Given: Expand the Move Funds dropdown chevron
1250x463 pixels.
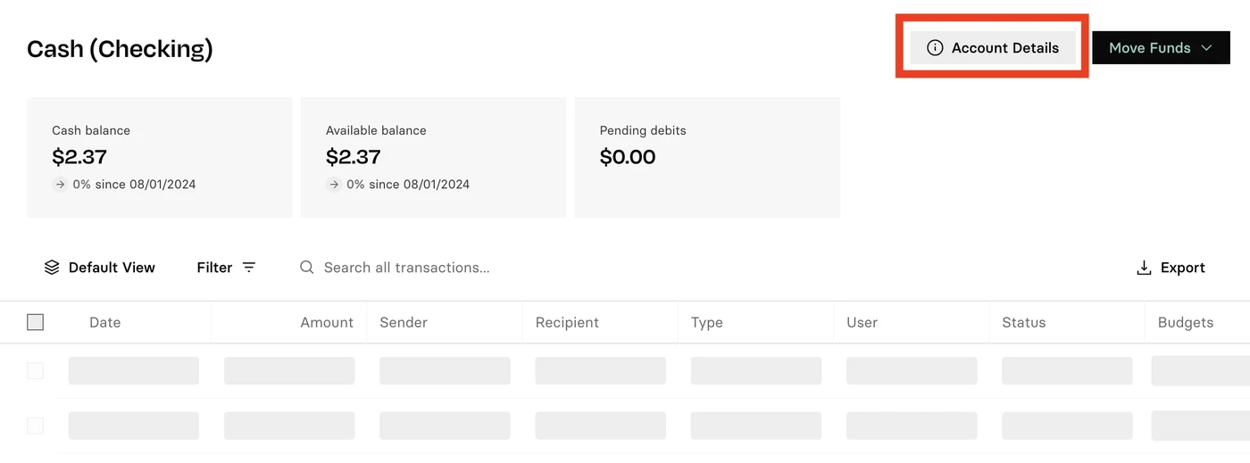Looking at the screenshot, I should point(1206,48).
